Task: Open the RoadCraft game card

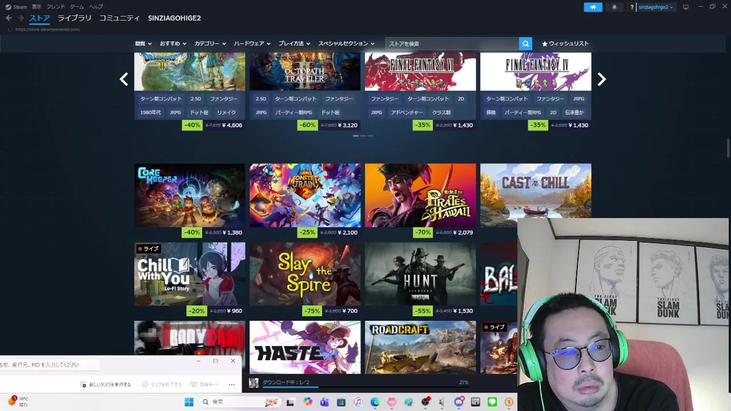Action: (x=420, y=347)
